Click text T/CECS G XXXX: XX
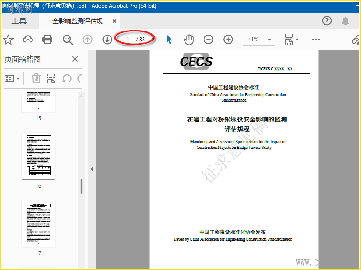Screen dimensions: 361x270 coord(275,69)
